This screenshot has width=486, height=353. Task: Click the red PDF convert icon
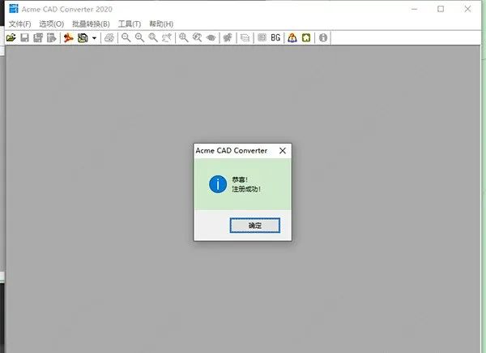click(69, 38)
